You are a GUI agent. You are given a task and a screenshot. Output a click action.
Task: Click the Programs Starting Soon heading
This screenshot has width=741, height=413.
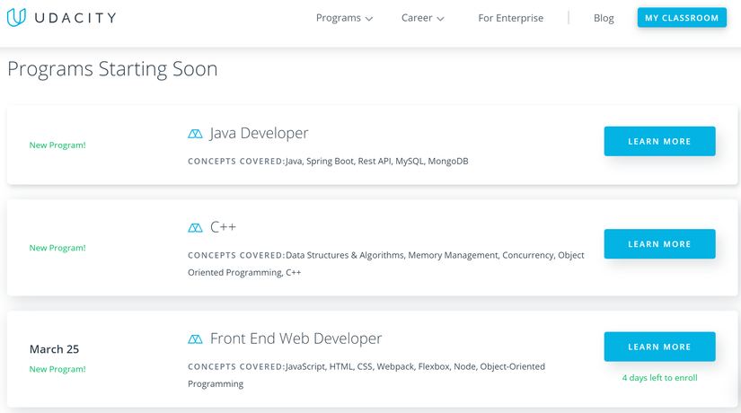112,69
